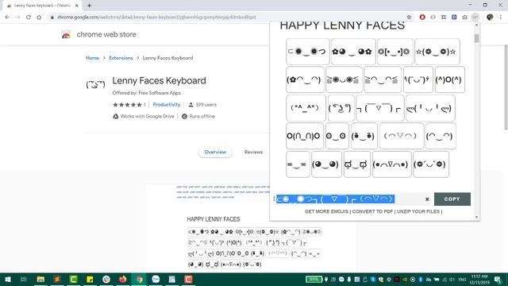Go back with browser back arrow
The height and width of the screenshot is (286, 508).
(x=7, y=17)
